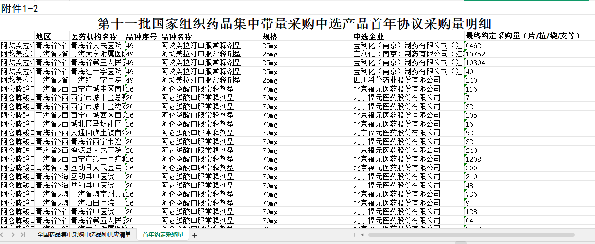This screenshot has width=595, height=244.
Task: Select the cell with quantity 6462
Action: (x=474, y=45)
